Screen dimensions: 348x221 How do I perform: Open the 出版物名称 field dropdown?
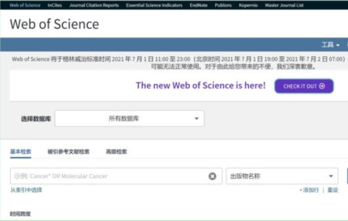click(282, 176)
